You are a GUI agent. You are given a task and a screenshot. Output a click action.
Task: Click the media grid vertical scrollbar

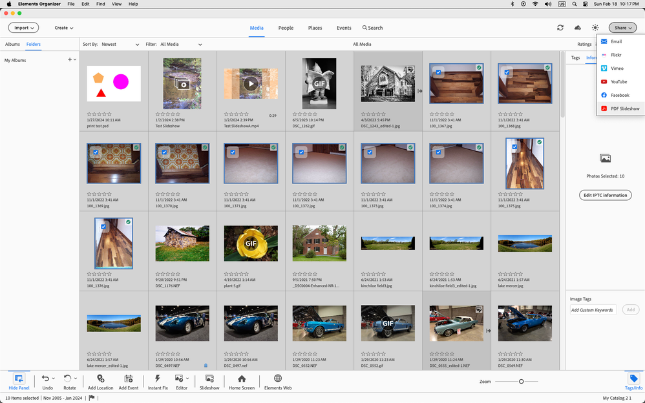click(x=562, y=85)
